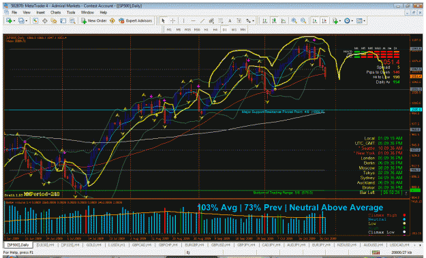This screenshot has height=258, width=426.
Task: Open the Arrows tool dropdown arrow
Action: coord(254,21)
